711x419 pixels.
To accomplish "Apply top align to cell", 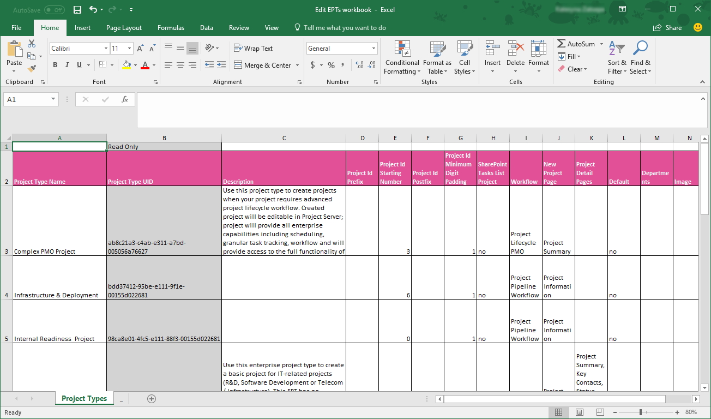I will coord(168,48).
